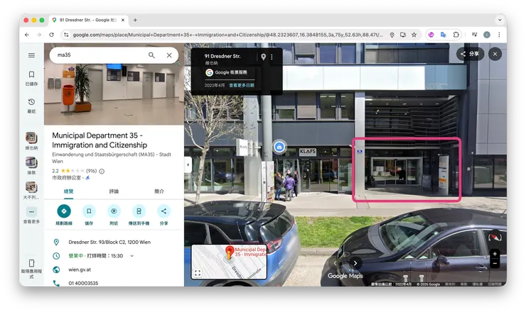Open the Chrome profile avatar
The image size is (526, 312).
487,35
